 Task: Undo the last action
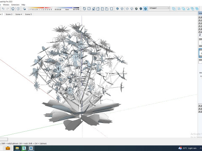tap(3, 9)
